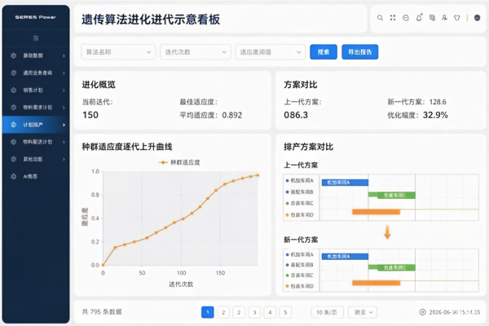489x326 pixels.
Task: Click the cube icon beside 通用业务查询
Action: (13, 73)
